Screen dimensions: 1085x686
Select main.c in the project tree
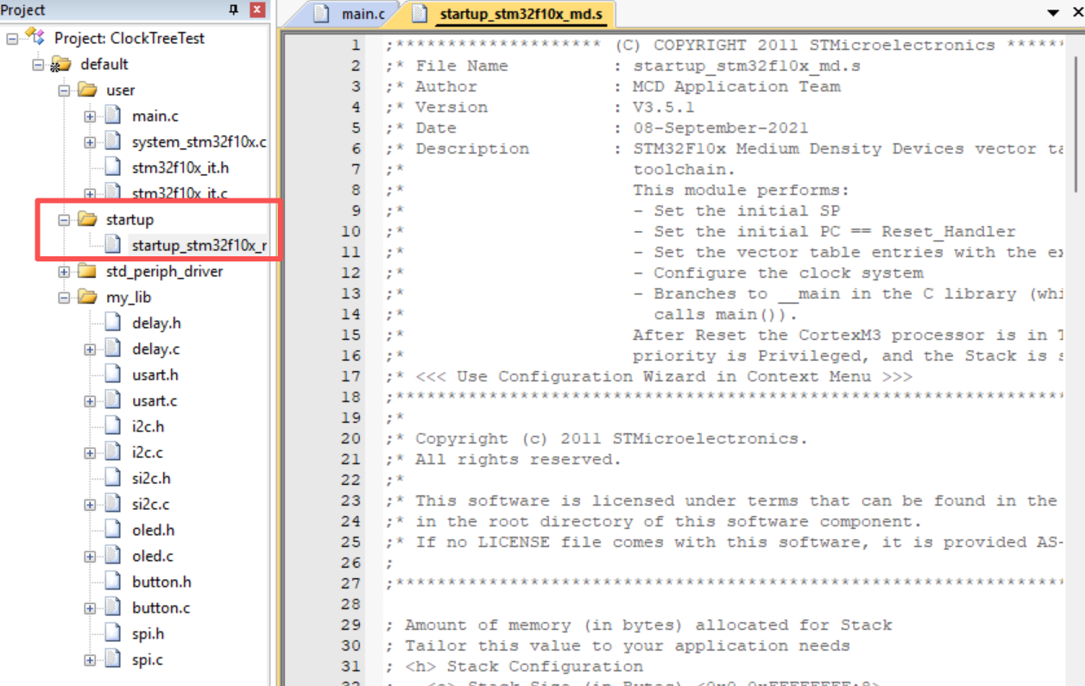click(x=155, y=116)
